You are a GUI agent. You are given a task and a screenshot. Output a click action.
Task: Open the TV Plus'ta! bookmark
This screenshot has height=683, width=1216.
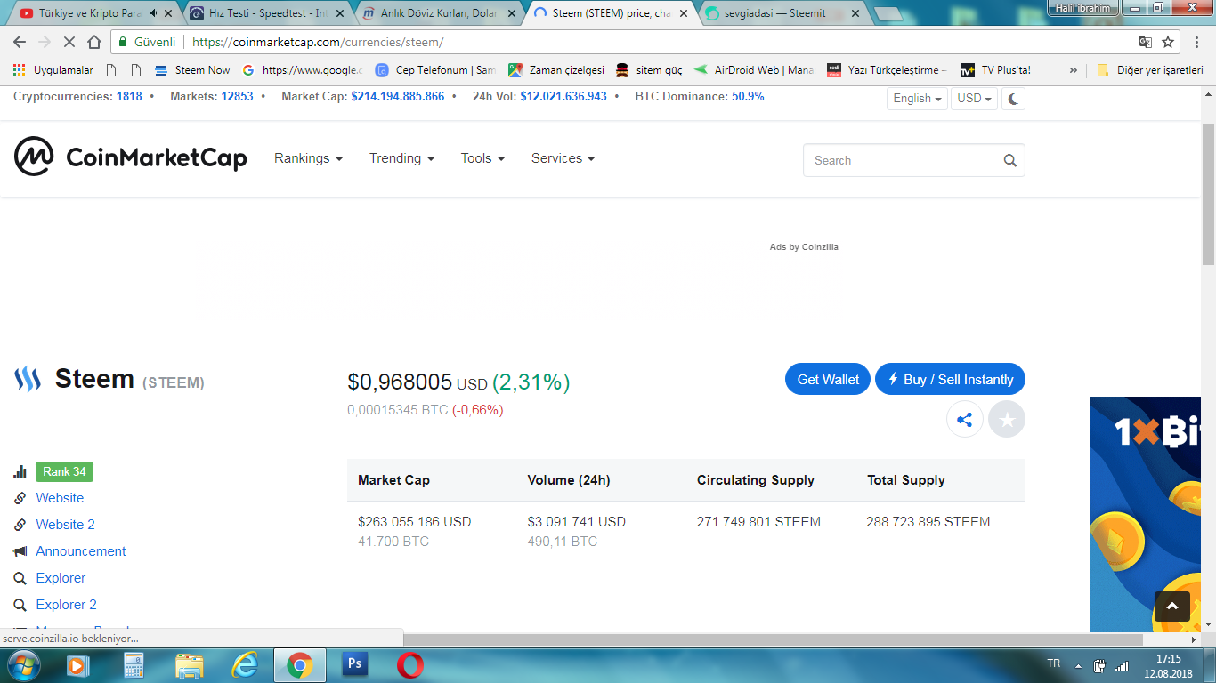(x=995, y=70)
